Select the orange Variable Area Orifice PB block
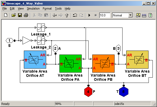The width and height of the screenshot is (157, 107). (103, 64)
